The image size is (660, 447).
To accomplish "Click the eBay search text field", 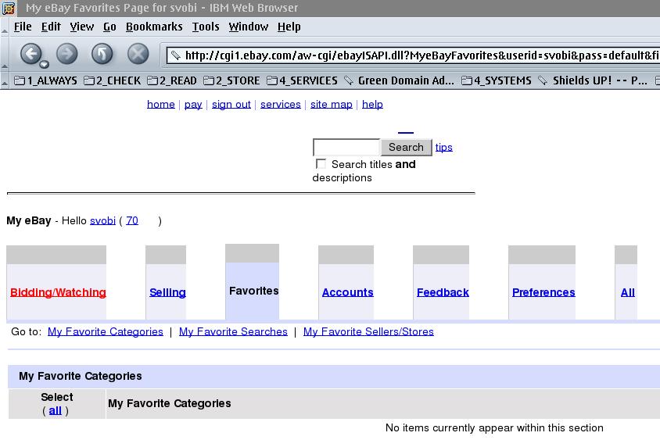I will coord(346,147).
